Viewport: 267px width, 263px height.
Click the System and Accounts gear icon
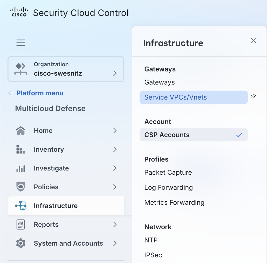pyautogui.click(x=21, y=243)
